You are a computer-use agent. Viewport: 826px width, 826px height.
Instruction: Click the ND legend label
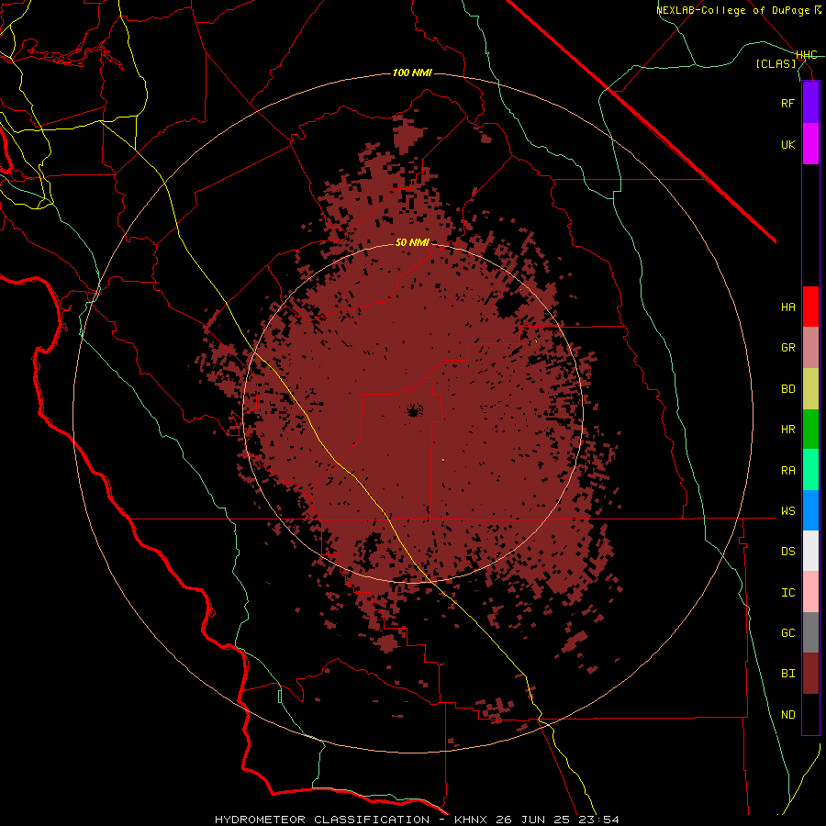[787, 715]
